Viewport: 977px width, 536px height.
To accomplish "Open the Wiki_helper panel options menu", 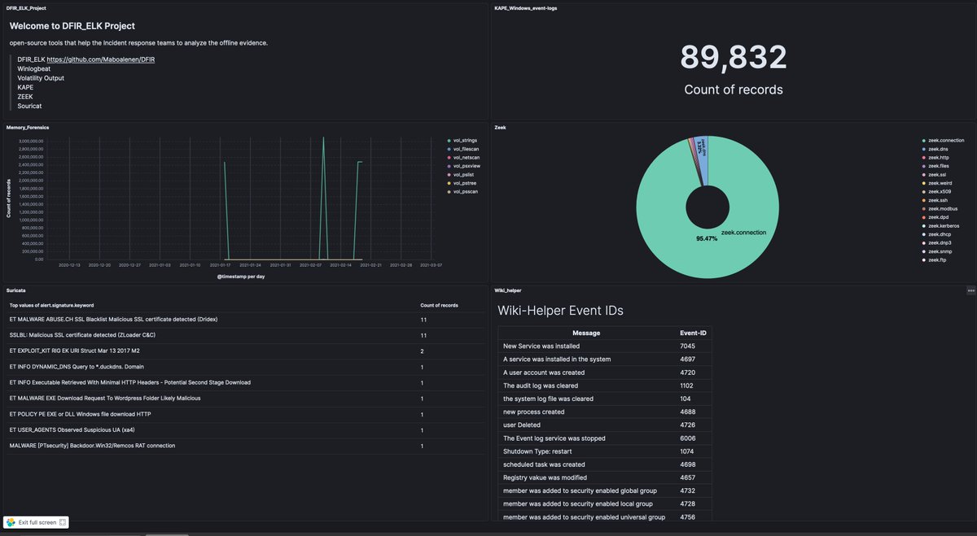I will pos(970,290).
